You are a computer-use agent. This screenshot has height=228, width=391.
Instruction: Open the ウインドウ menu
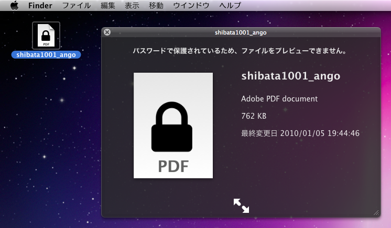coord(191,6)
